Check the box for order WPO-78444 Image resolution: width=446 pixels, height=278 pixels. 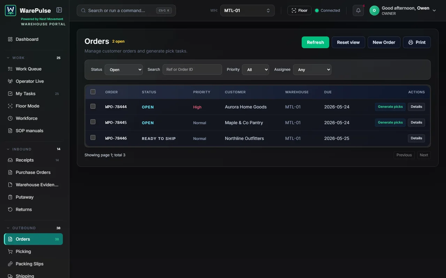(x=93, y=106)
